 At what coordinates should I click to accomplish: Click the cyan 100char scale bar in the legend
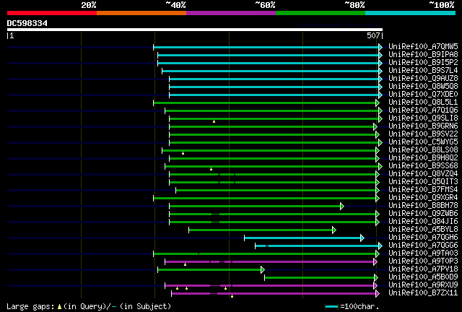point(331,307)
